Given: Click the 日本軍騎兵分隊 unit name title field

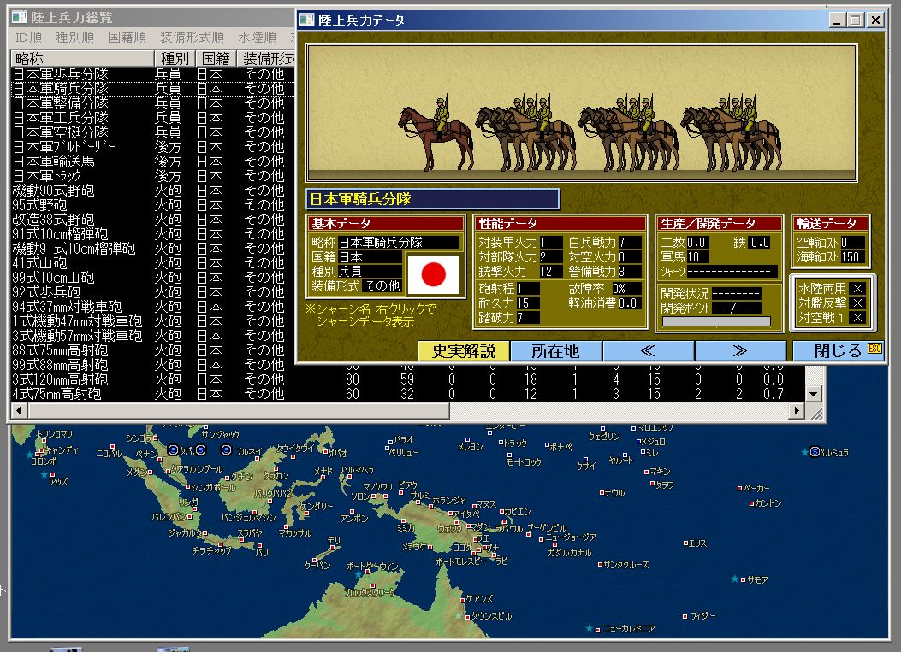Looking at the screenshot, I should (433, 199).
